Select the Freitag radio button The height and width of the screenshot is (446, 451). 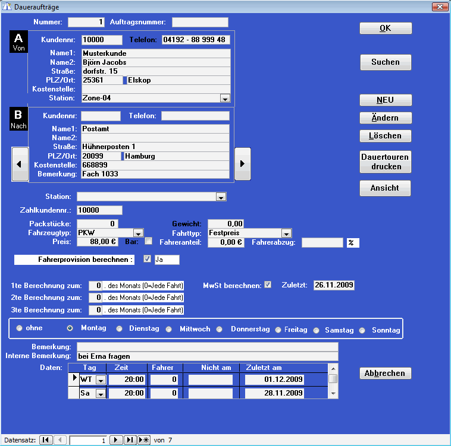[x=278, y=329]
